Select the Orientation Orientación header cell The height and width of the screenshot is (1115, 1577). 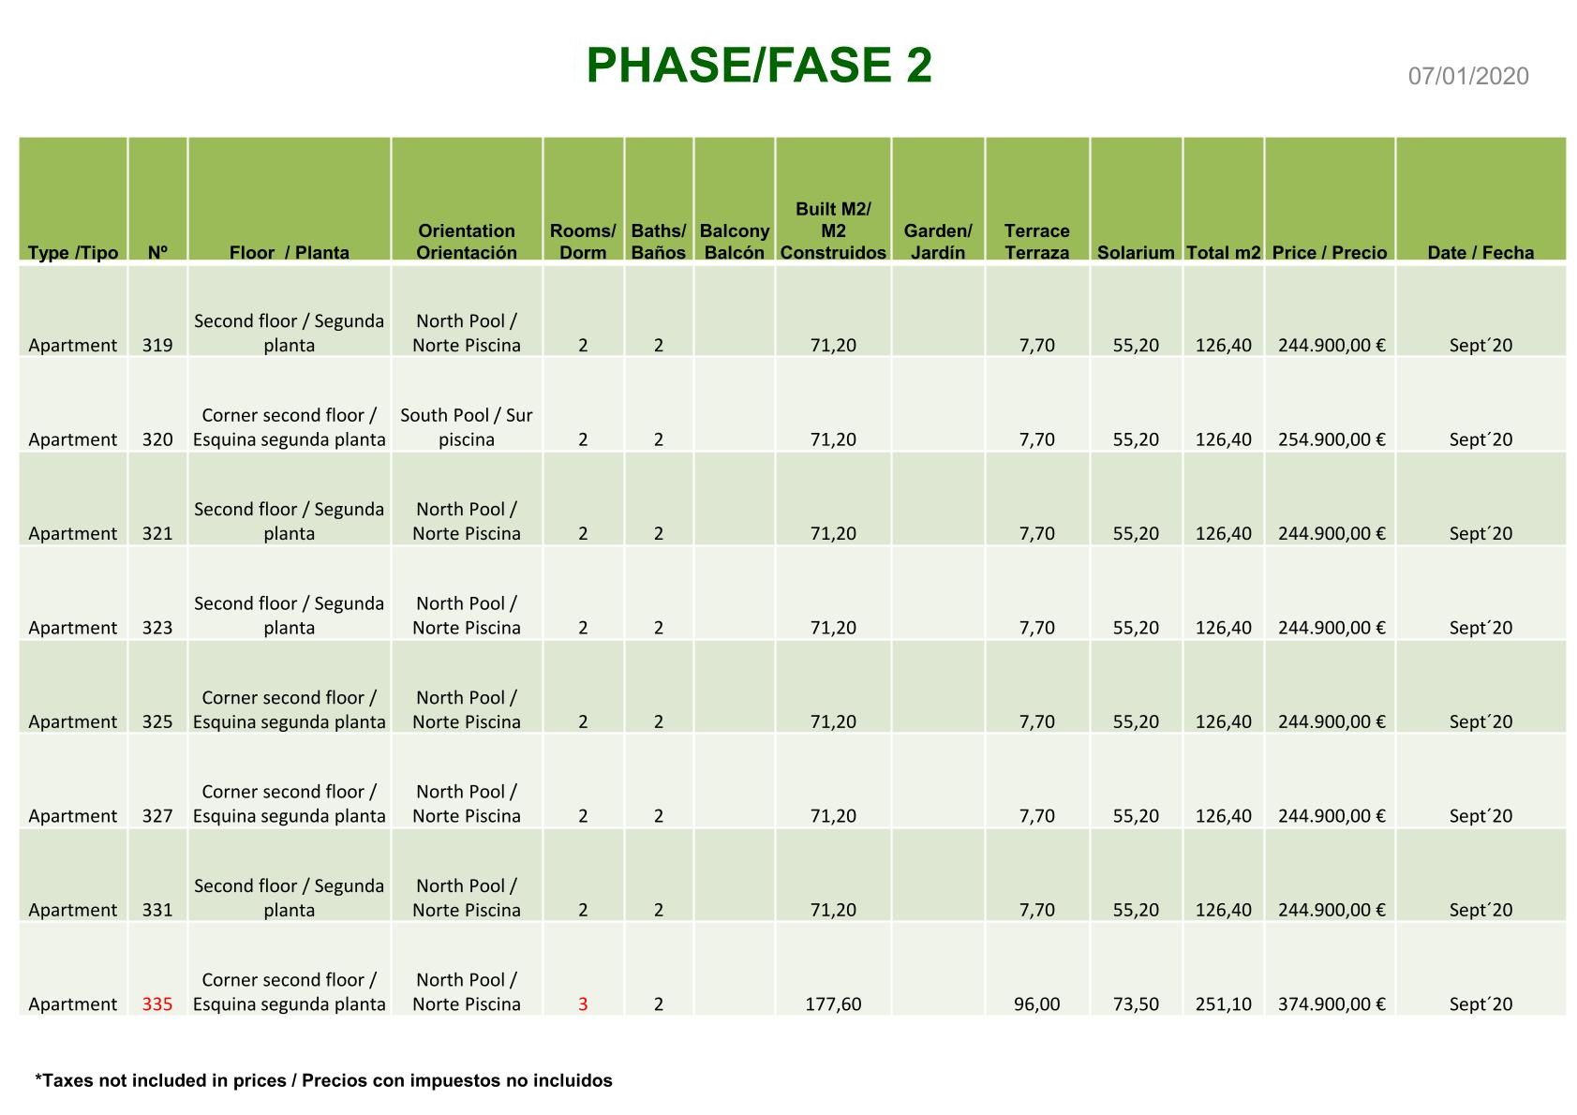tap(466, 242)
